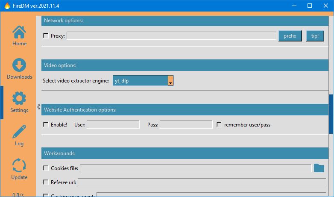Collapse sidebar with double chevron
The height and width of the screenshot is (197, 334).
[38, 107]
